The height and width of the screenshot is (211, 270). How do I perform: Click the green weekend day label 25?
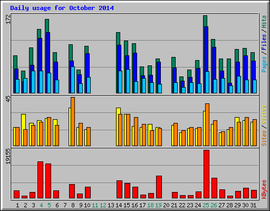[x=206, y=205]
